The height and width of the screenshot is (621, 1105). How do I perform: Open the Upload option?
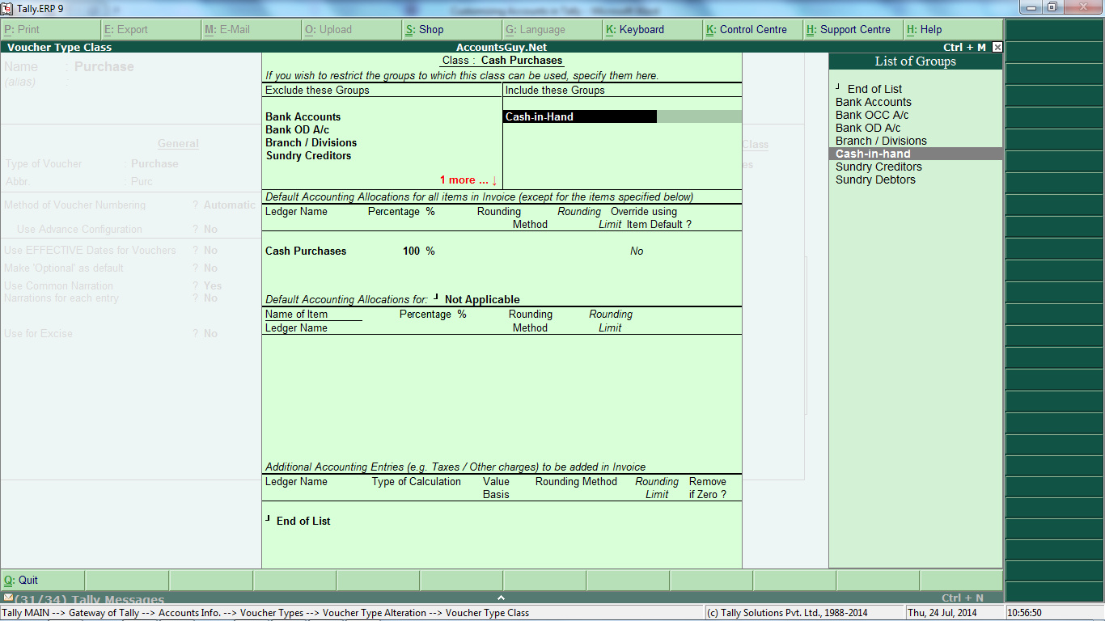351,30
